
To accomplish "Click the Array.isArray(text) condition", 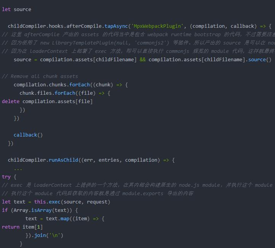I will 41,210.
